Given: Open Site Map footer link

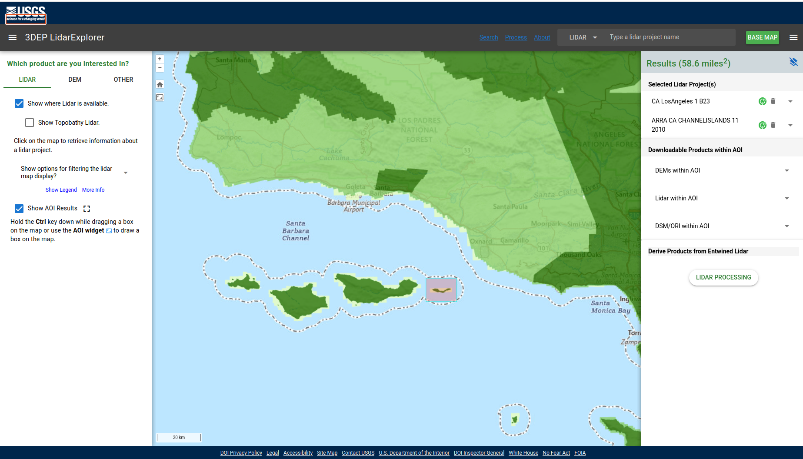Looking at the screenshot, I should (327, 453).
